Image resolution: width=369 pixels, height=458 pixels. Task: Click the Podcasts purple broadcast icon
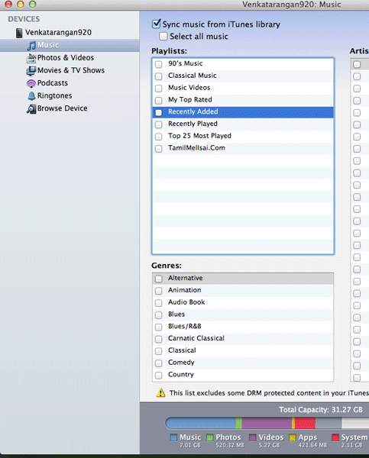pos(31,83)
